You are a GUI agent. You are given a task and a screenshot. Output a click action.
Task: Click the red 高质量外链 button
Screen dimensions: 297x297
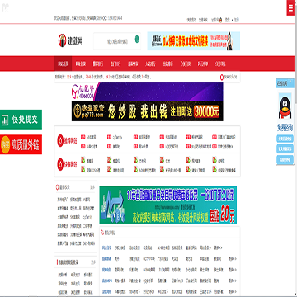(x=21, y=144)
